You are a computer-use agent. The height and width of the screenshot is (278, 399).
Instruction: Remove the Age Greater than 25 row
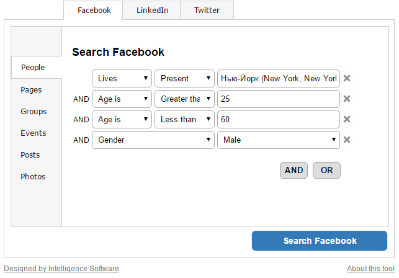(x=347, y=99)
